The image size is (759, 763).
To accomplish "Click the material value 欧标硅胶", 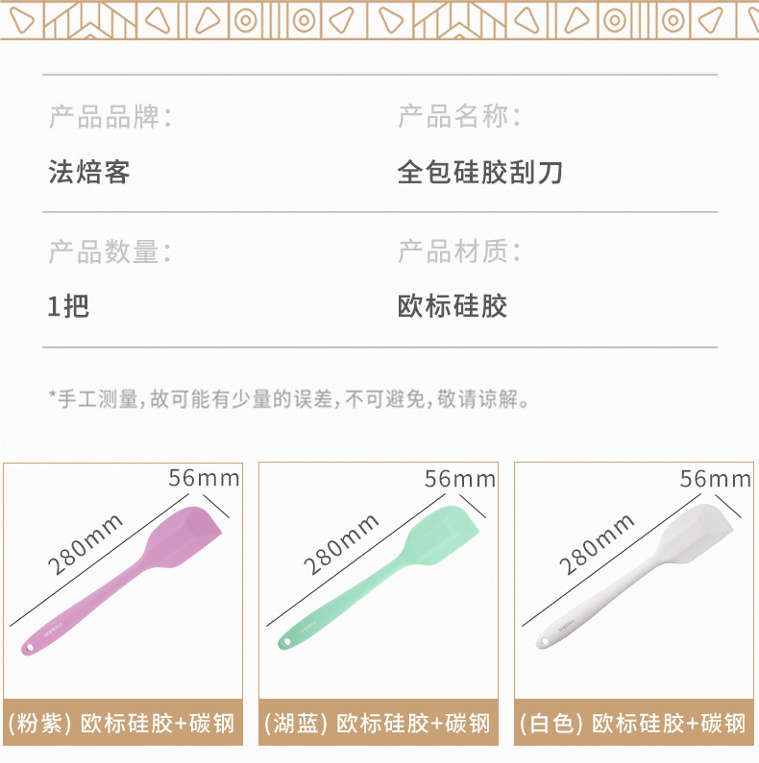I will click(x=452, y=306).
